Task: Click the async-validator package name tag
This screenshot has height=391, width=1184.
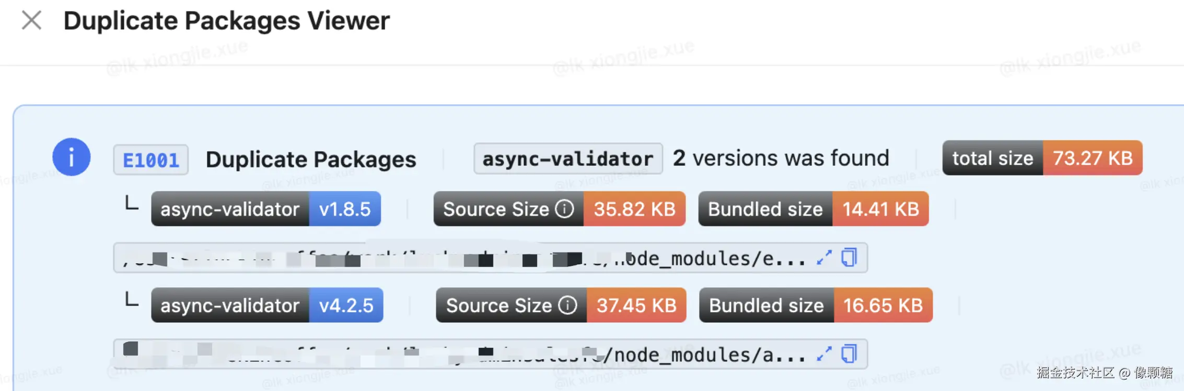Action: [x=568, y=158]
